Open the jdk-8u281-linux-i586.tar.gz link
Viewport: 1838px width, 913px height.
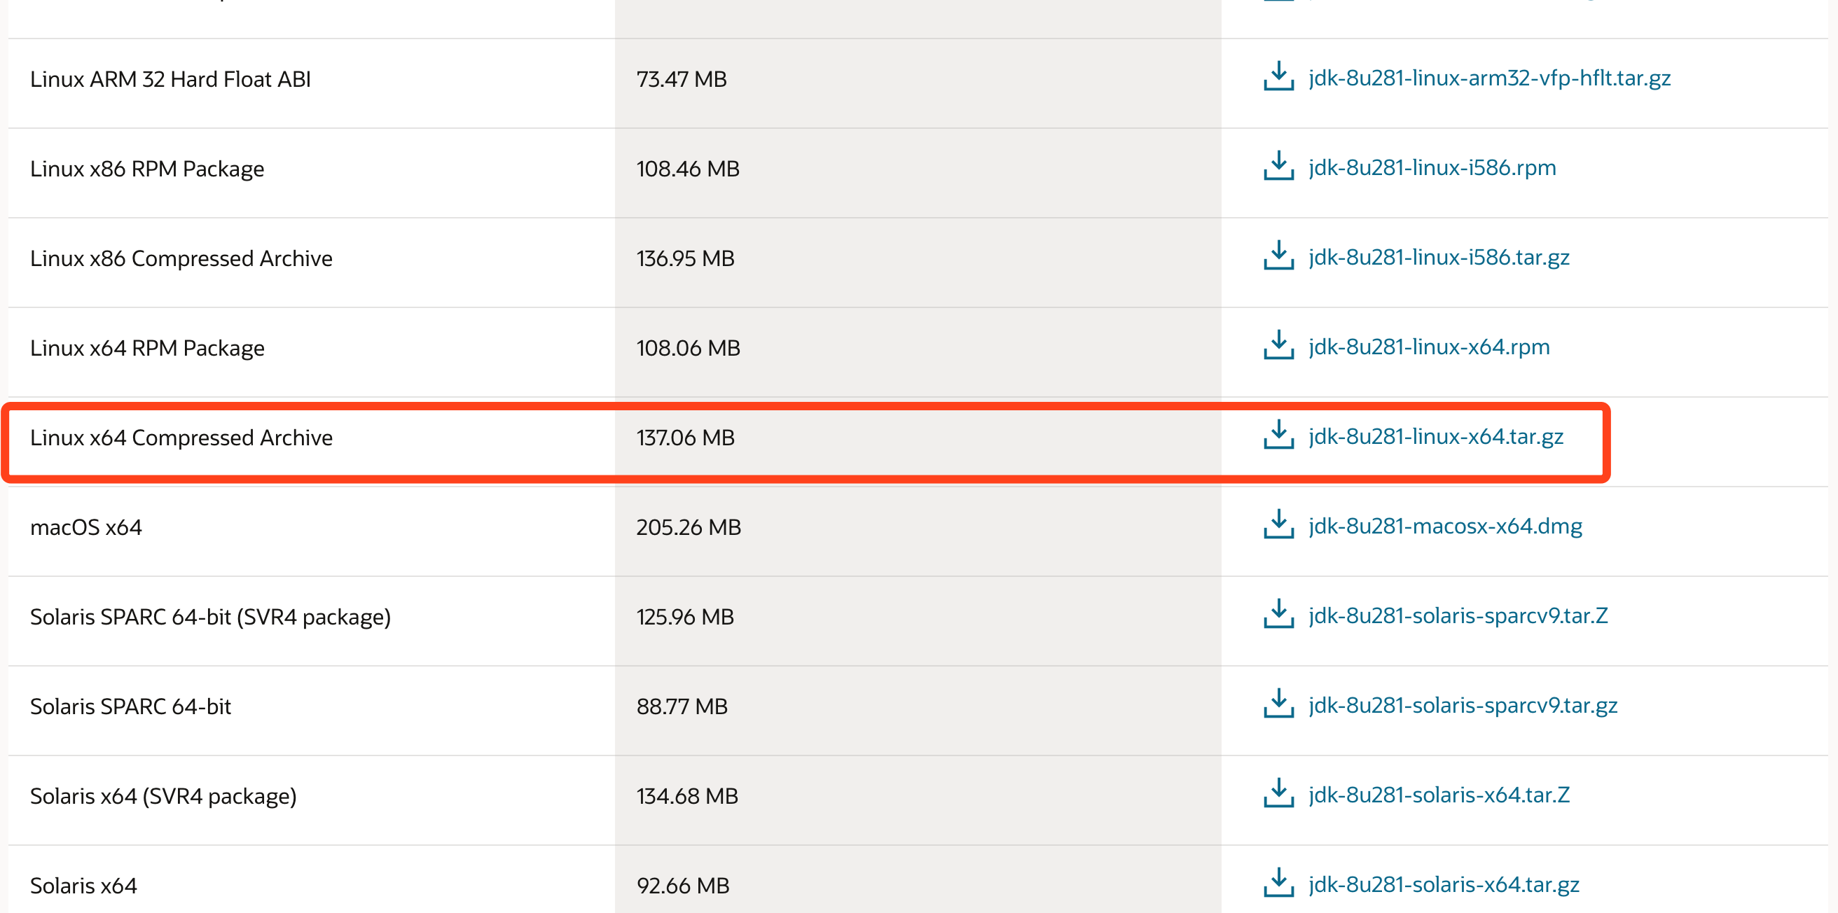pos(1439,257)
